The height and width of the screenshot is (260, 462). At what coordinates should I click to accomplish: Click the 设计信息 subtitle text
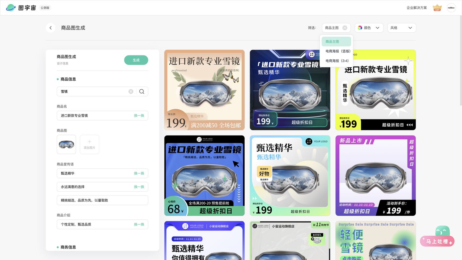coord(63,63)
